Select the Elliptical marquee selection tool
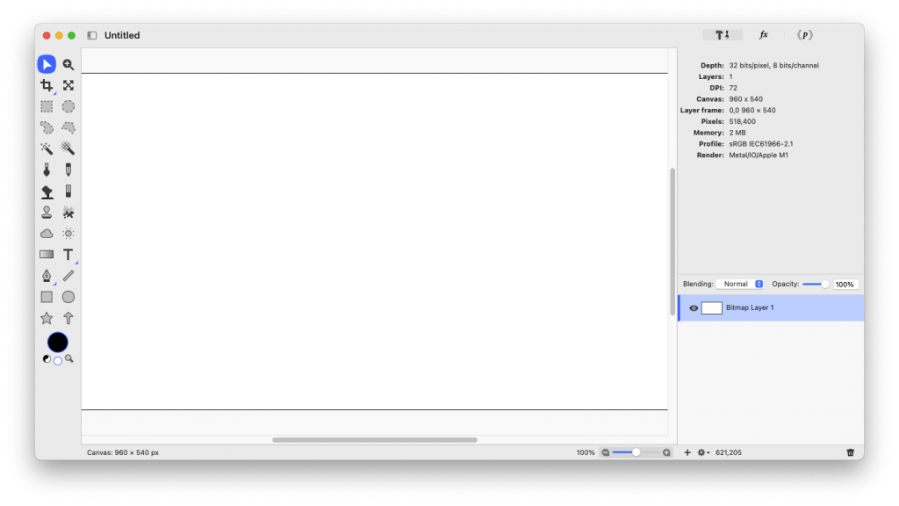The image size is (899, 506). [x=68, y=106]
